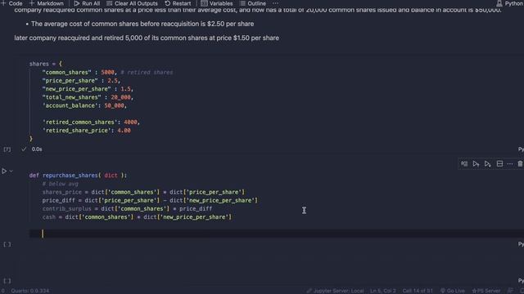Click the contrib_surplus assignment line
Image resolution: width=524 pixels, height=294 pixels.
click(x=127, y=209)
